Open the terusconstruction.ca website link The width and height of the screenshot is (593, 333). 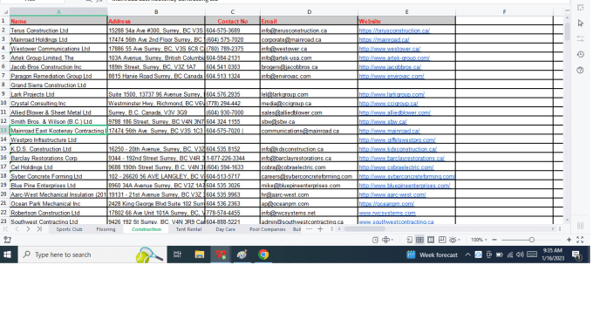pyautogui.click(x=394, y=31)
